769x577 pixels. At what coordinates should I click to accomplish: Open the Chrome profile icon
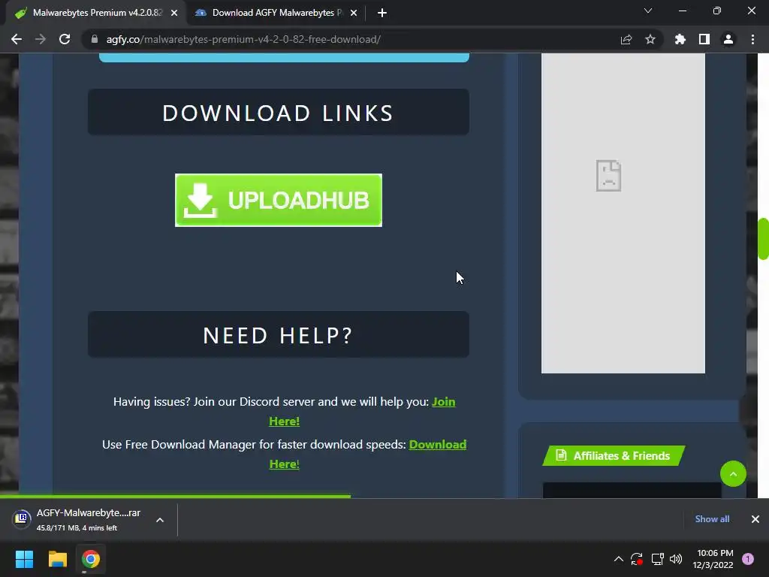[x=728, y=39]
